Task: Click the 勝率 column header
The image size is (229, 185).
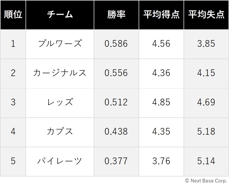Action: 116,15
